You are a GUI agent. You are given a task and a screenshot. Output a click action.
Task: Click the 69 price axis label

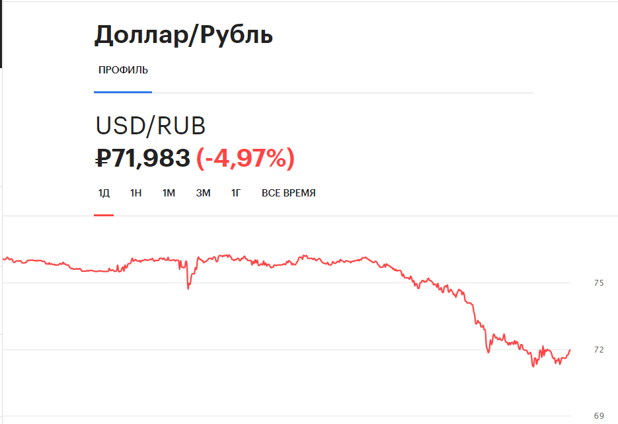point(599,415)
